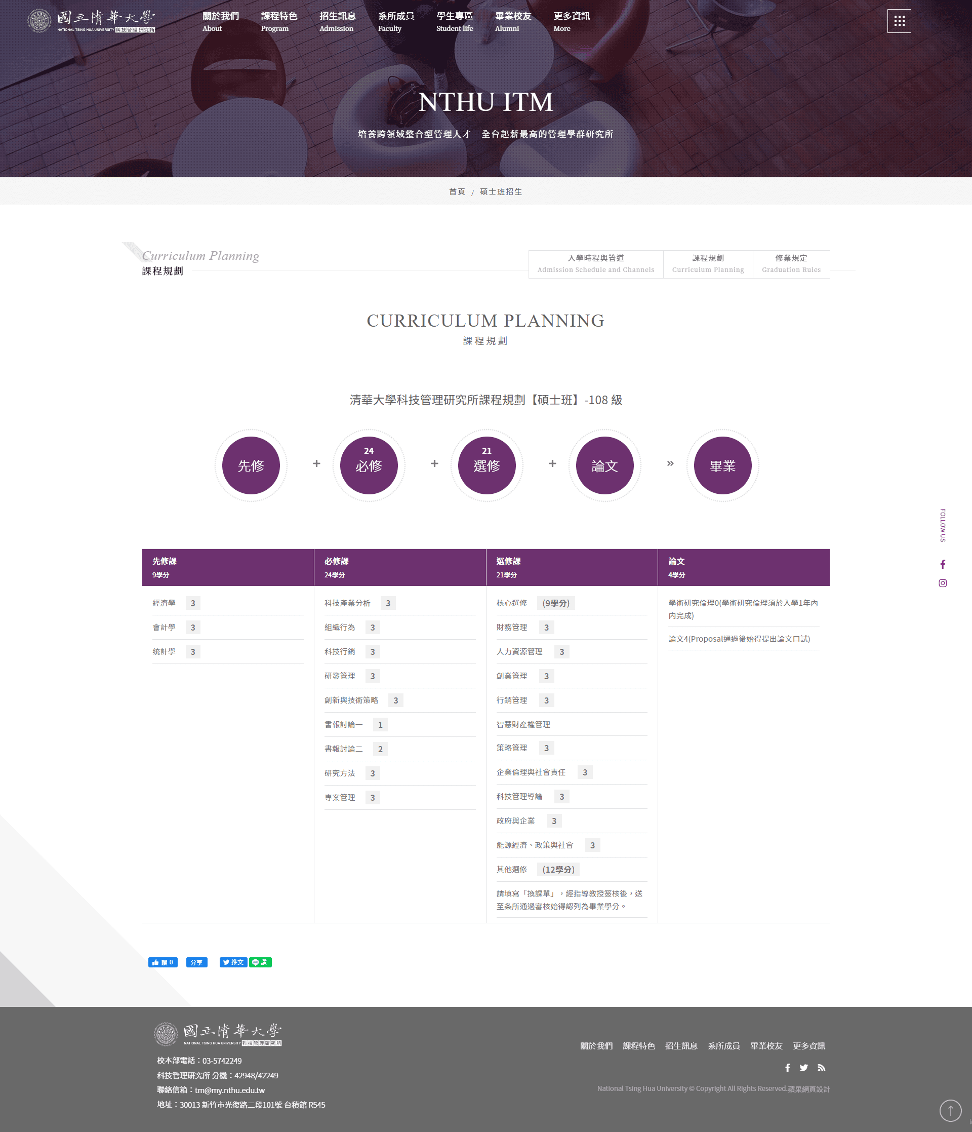Click the 智慧財產權管理 course row

[572, 724]
